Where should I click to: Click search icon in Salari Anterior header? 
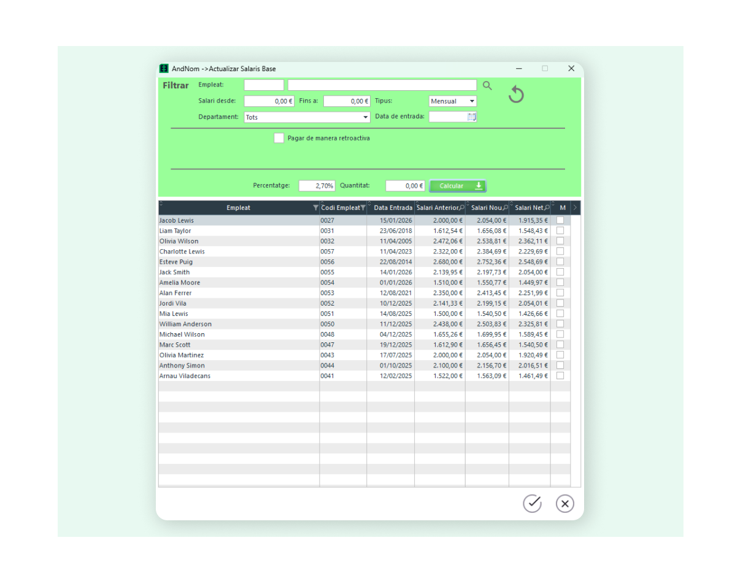pos(461,208)
